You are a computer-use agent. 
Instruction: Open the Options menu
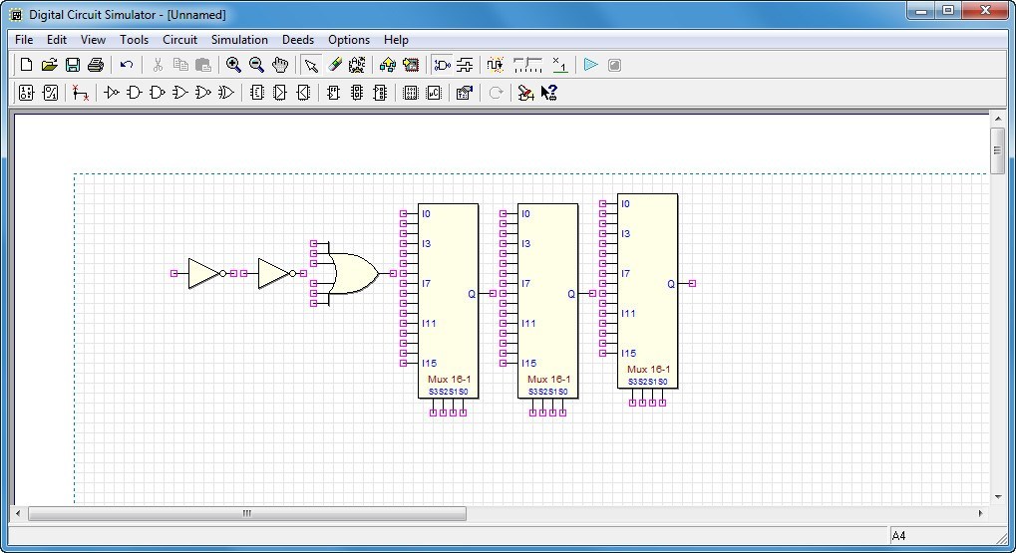coord(349,40)
